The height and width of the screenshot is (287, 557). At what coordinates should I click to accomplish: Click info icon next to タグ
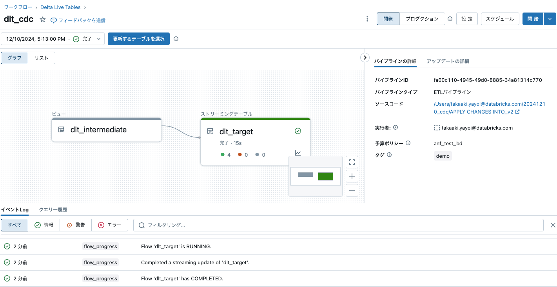pyautogui.click(x=389, y=155)
